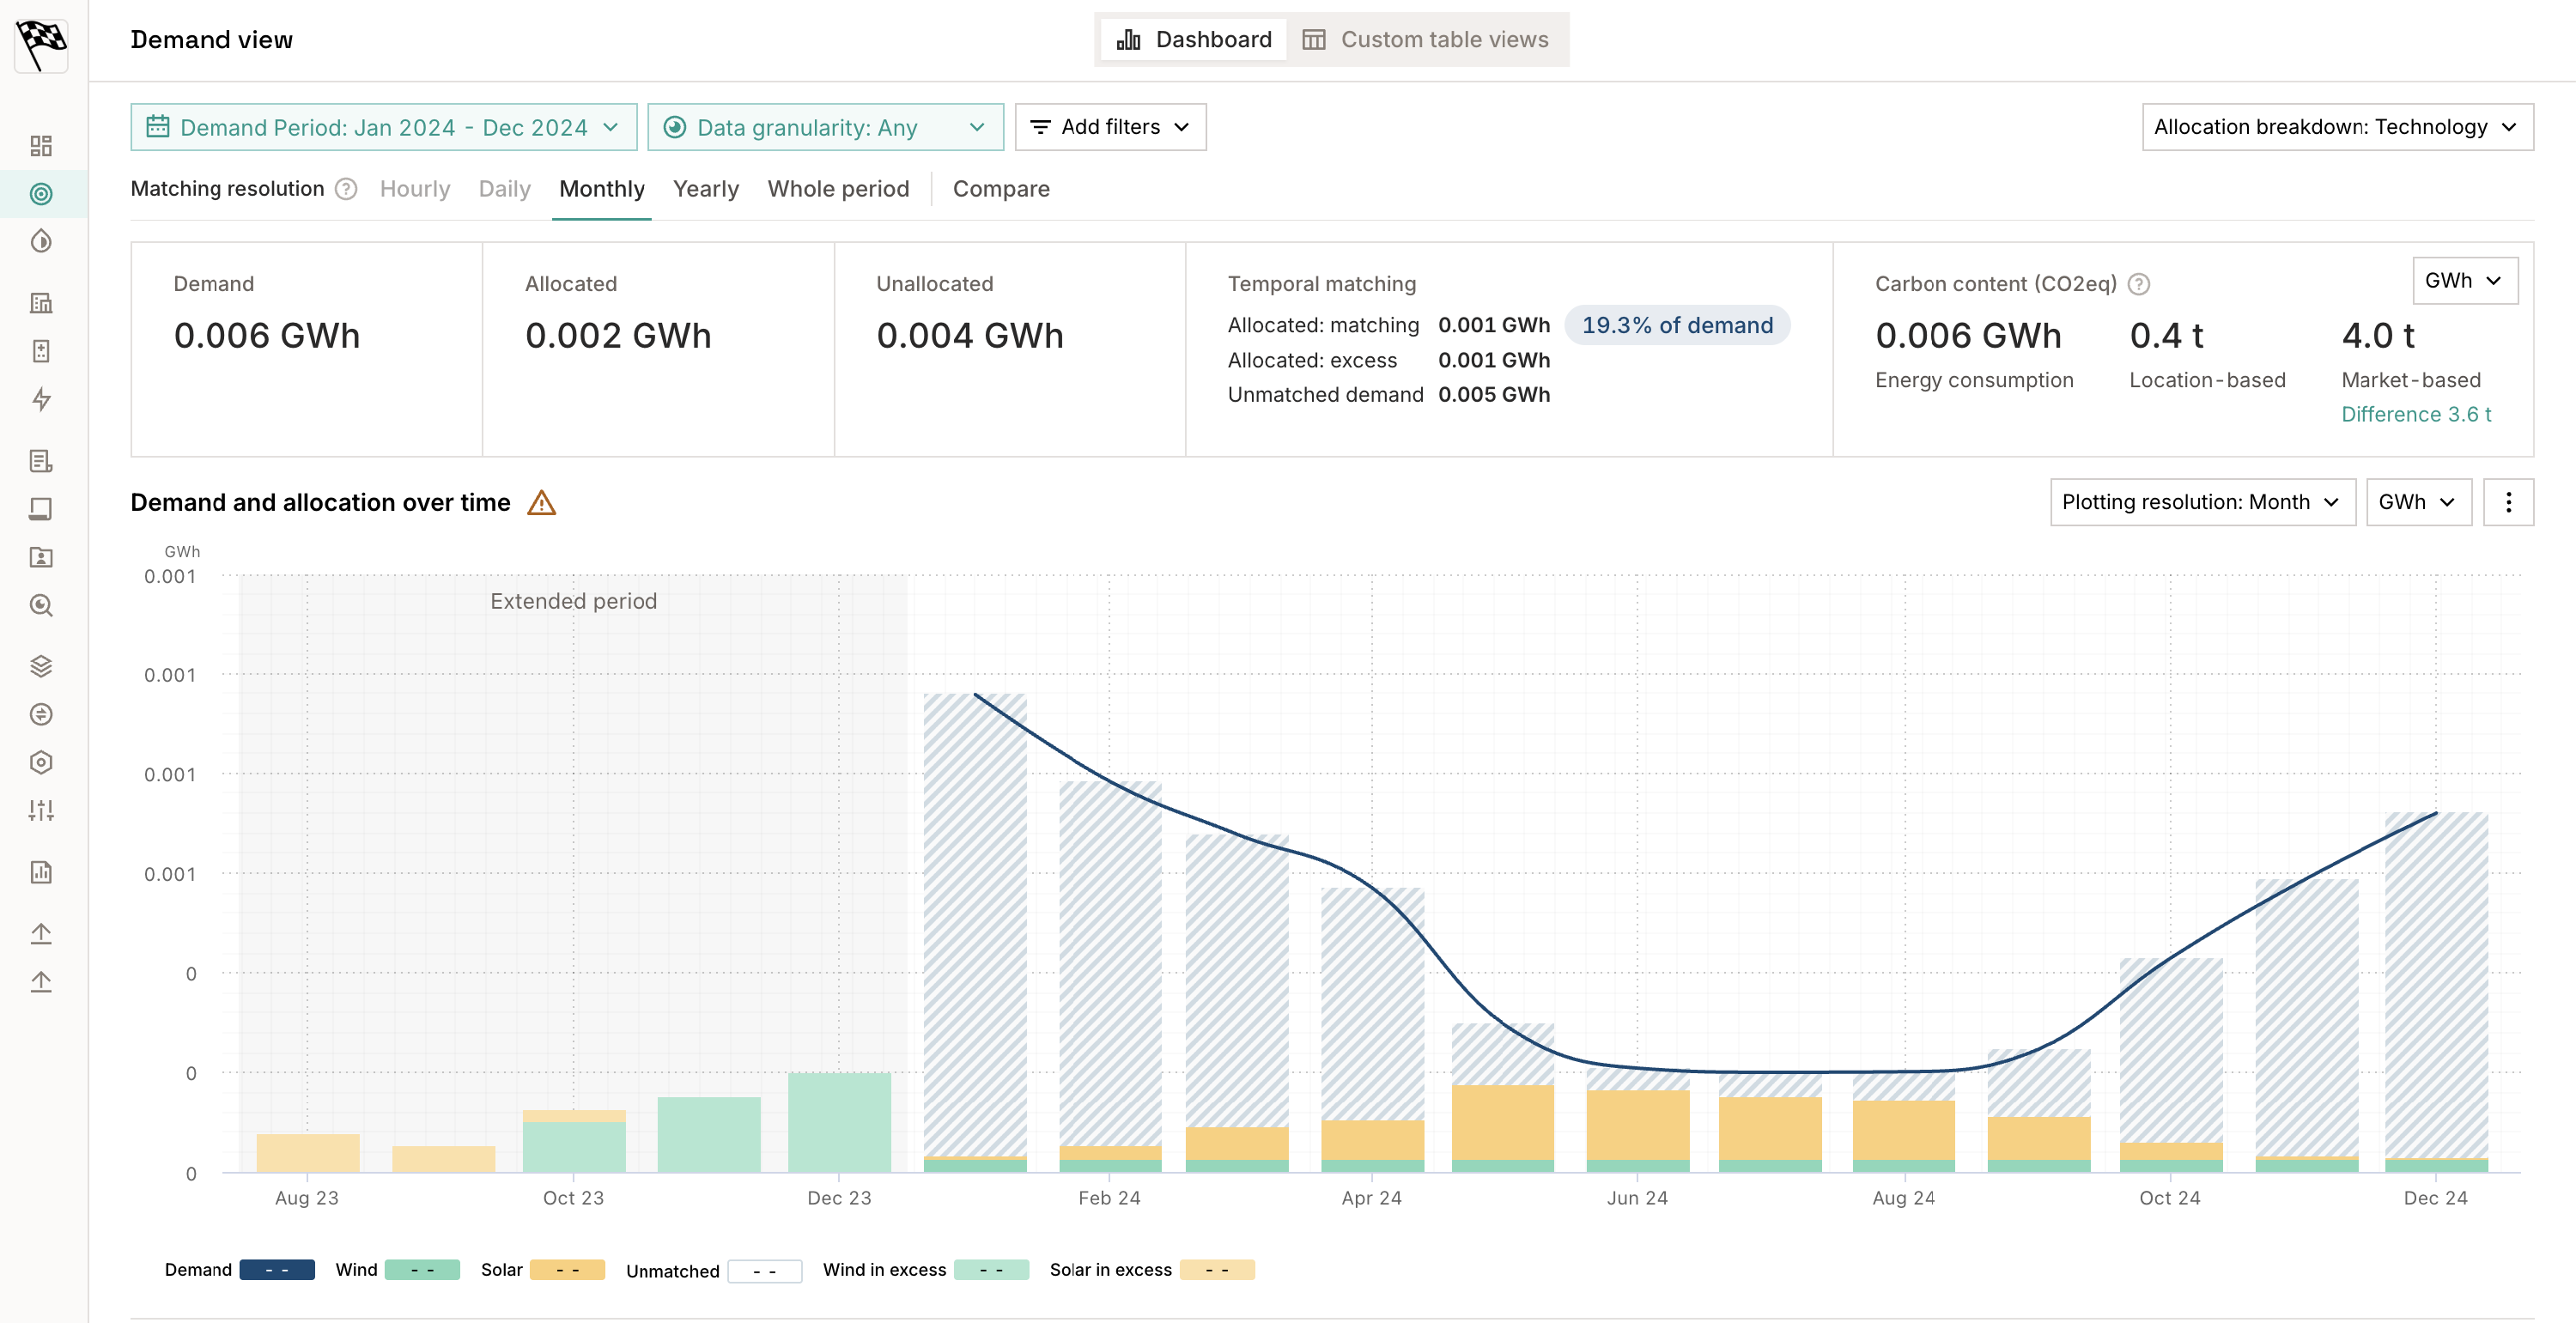This screenshot has width=2576, height=1323.
Task: Select the Yearly matching resolution tab
Action: click(705, 189)
